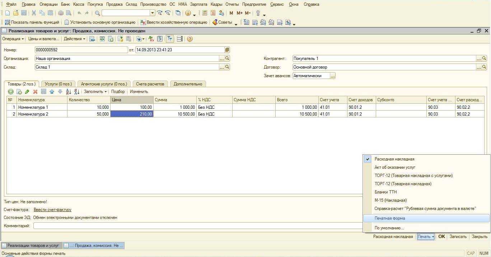The height and width of the screenshot is (257, 491).
Task: Click the green add row icon
Action: [11, 92]
